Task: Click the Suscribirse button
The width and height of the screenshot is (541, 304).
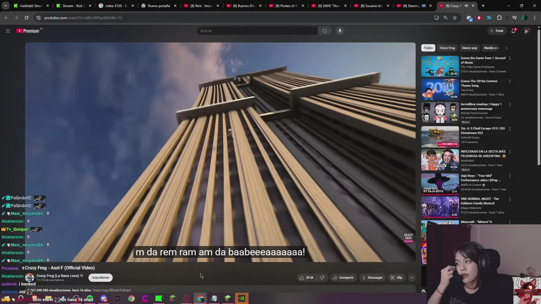Action: tap(100, 277)
